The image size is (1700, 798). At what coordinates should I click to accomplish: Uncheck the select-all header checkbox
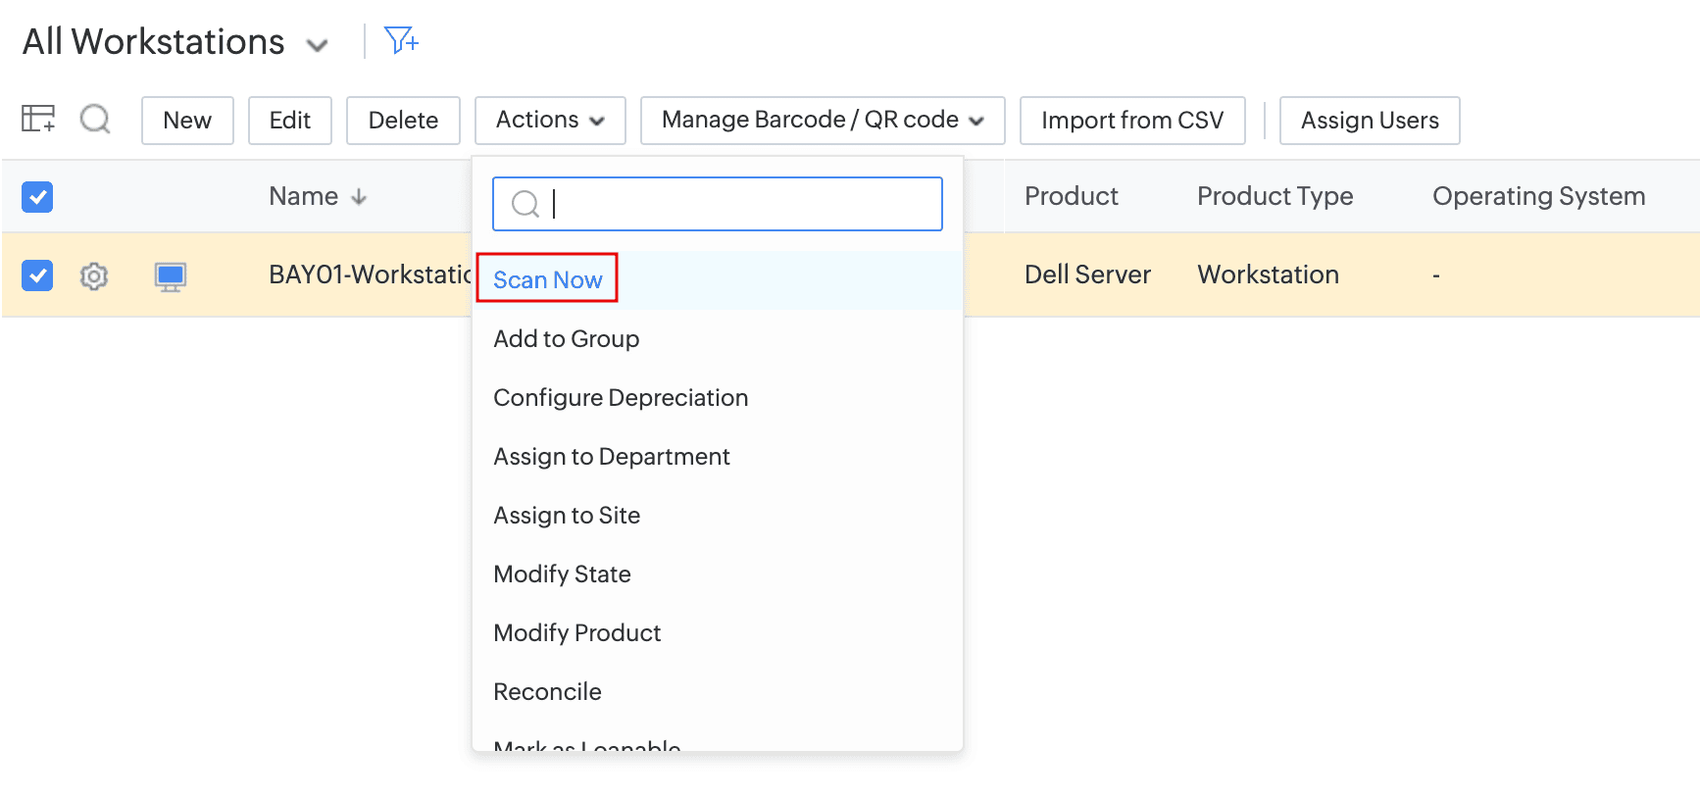tap(37, 197)
